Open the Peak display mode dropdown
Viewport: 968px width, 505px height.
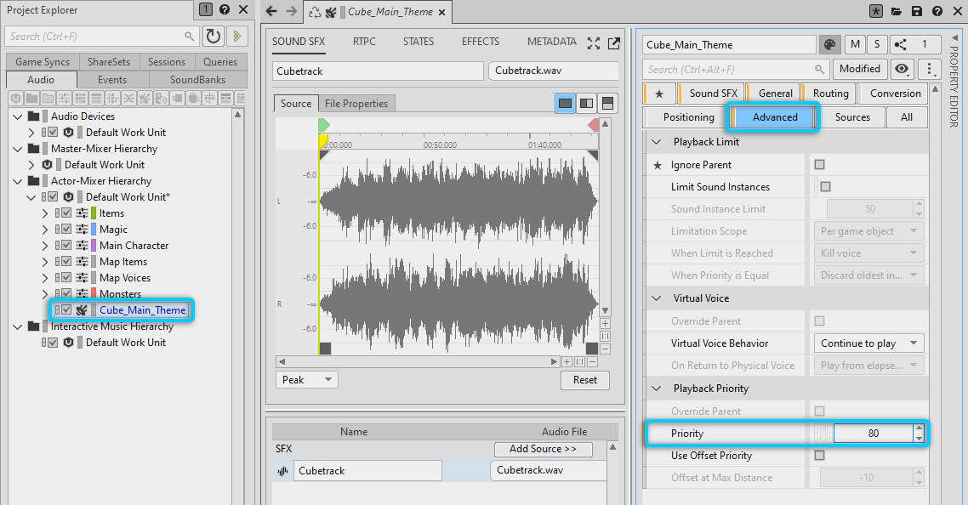click(x=307, y=380)
